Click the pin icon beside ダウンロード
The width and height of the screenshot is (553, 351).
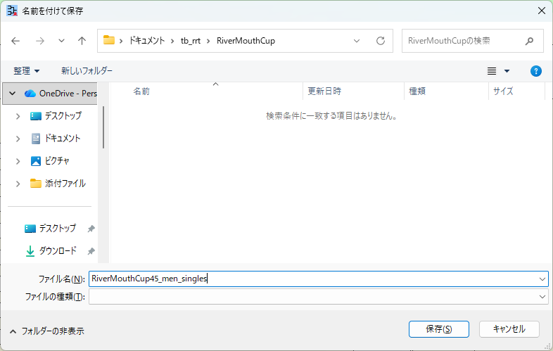pos(91,251)
